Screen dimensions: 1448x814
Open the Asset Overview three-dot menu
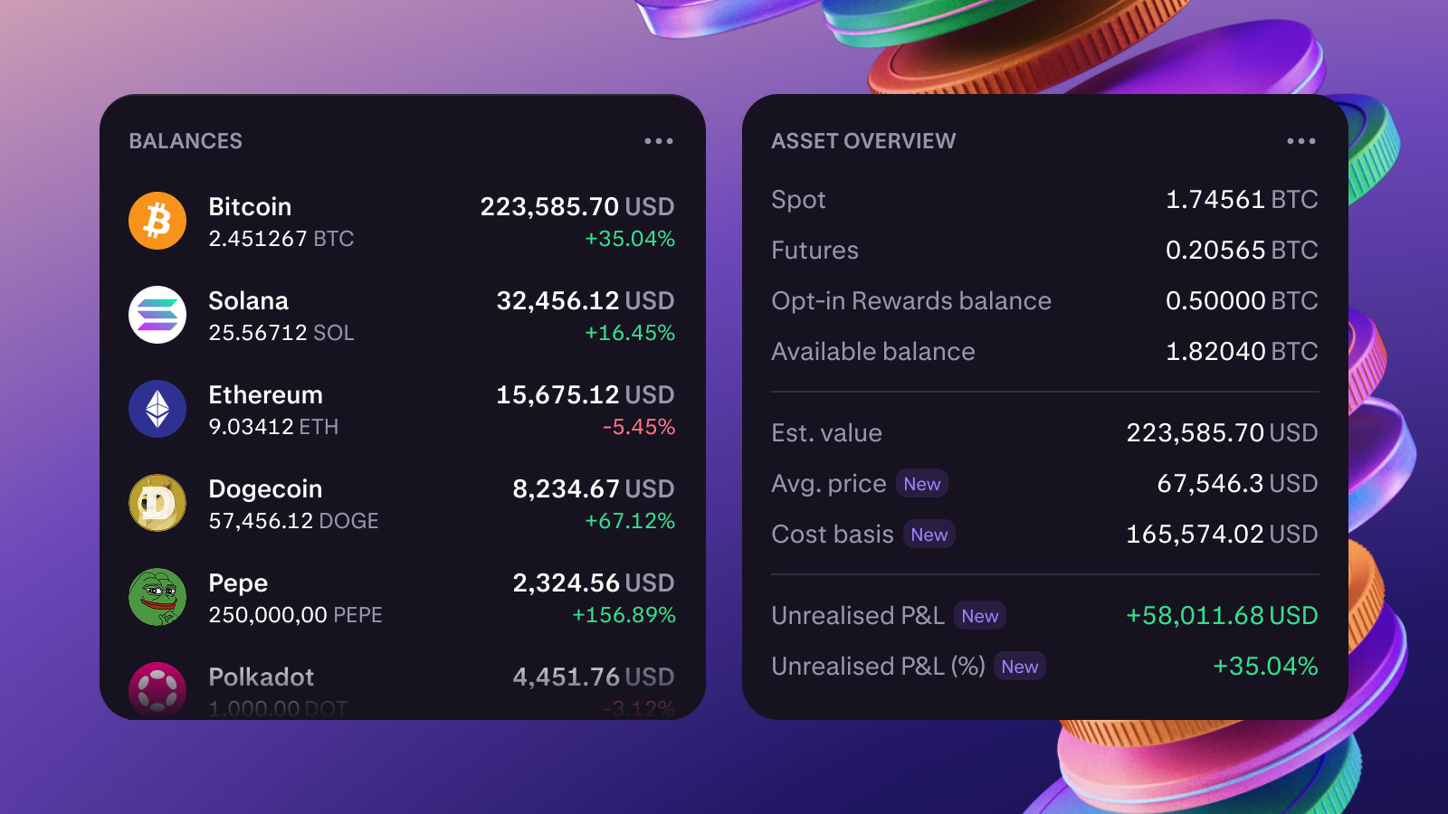1301,141
